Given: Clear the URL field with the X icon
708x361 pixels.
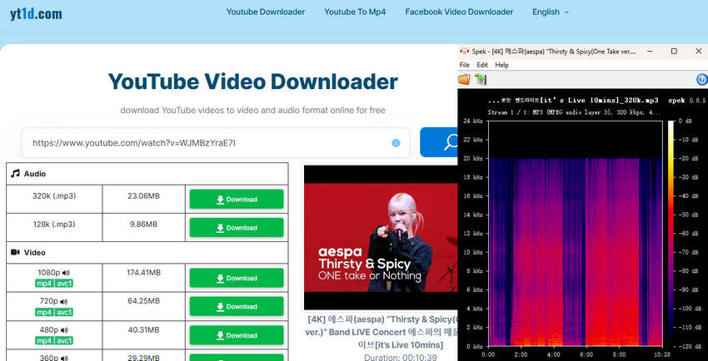Looking at the screenshot, I should click(x=396, y=143).
